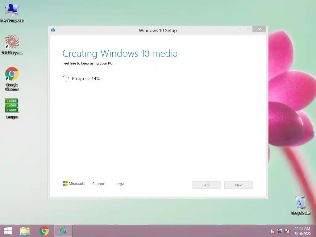Click the Creating Windows 10 media heading

coord(120,54)
